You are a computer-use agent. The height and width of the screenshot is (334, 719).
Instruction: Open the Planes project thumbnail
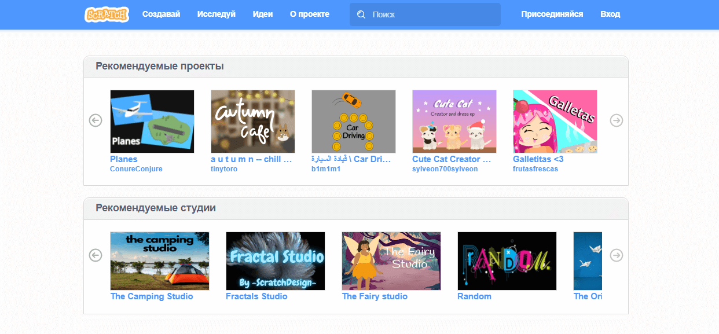(152, 121)
